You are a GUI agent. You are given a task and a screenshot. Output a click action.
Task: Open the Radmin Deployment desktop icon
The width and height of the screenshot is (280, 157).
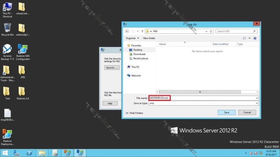[x=7, y=134]
